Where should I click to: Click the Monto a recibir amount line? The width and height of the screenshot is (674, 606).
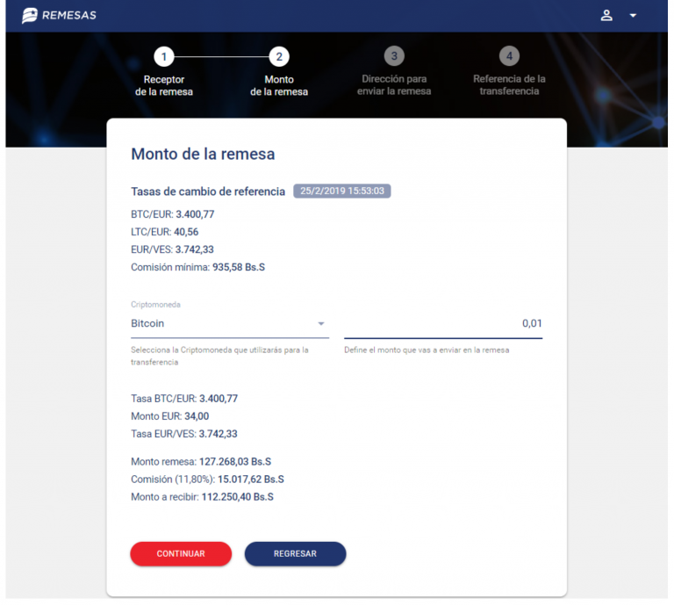(x=202, y=497)
